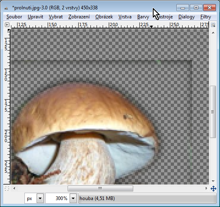Toggle zoom-on-resize magnifier icon at ruler corner
This screenshot has width=220, height=207.
(x=213, y=25)
